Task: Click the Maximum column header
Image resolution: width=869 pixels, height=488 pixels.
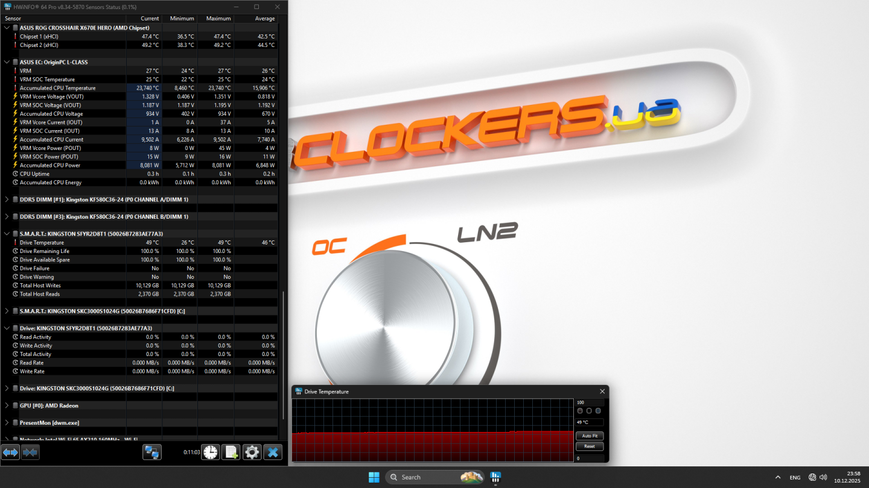Action: pos(216,19)
